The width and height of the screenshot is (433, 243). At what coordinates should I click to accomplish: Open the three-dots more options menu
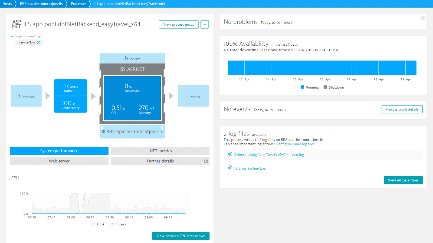point(205,24)
